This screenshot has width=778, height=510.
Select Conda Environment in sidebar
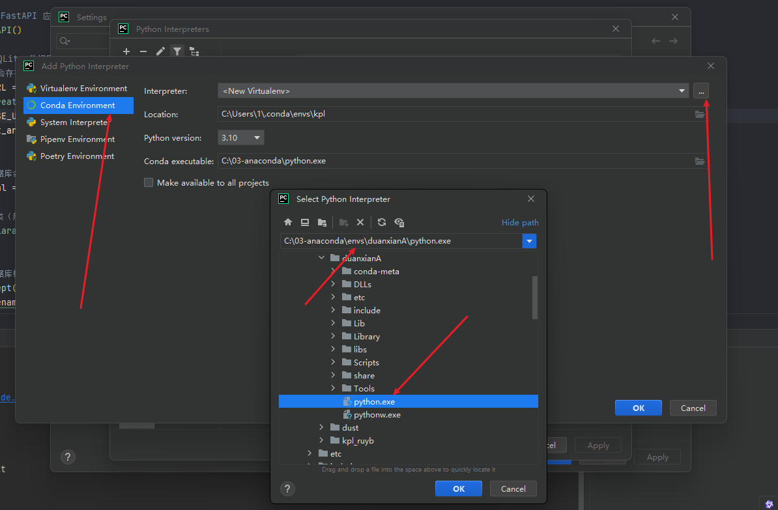point(78,105)
